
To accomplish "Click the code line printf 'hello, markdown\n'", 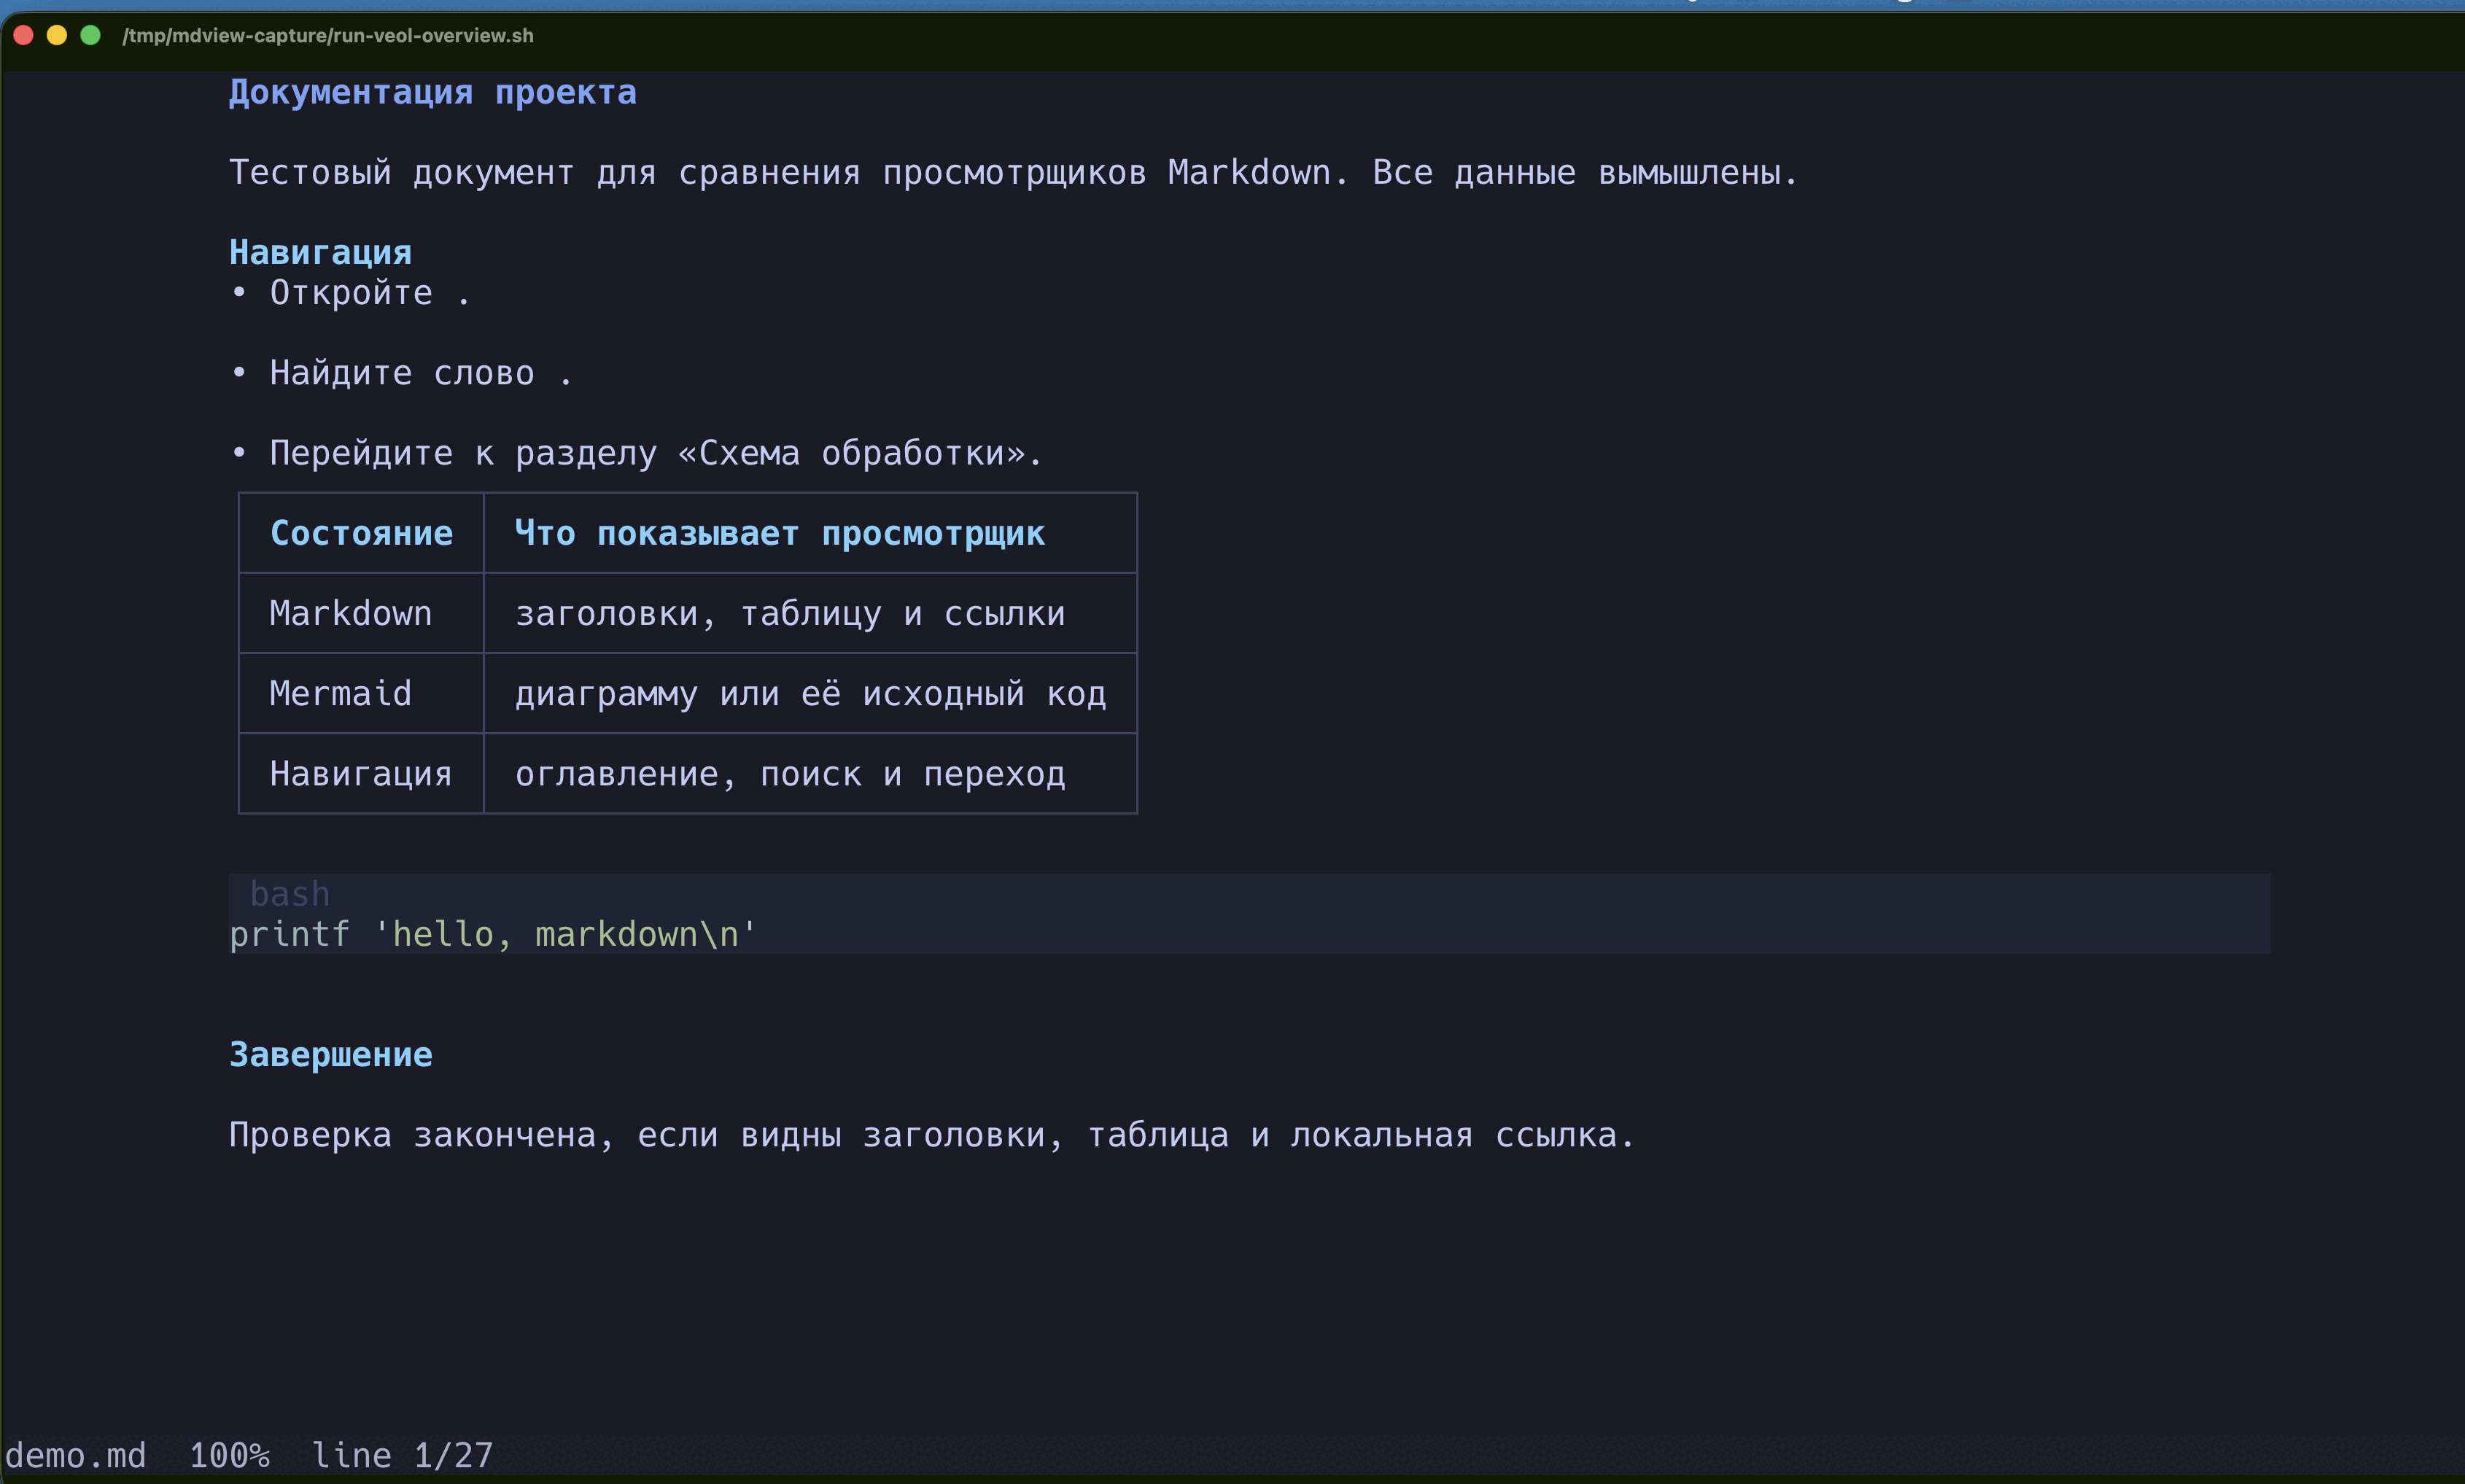I will pos(493,934).
